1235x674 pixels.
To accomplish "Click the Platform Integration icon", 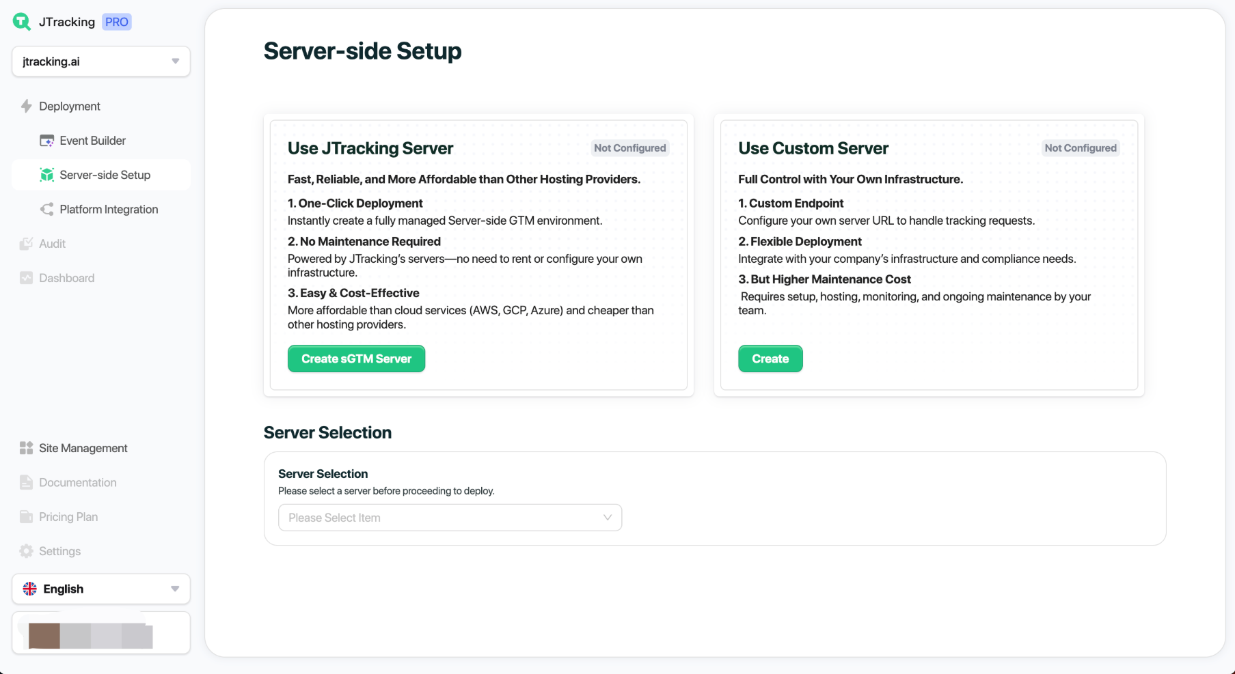I will coord(47,210).
